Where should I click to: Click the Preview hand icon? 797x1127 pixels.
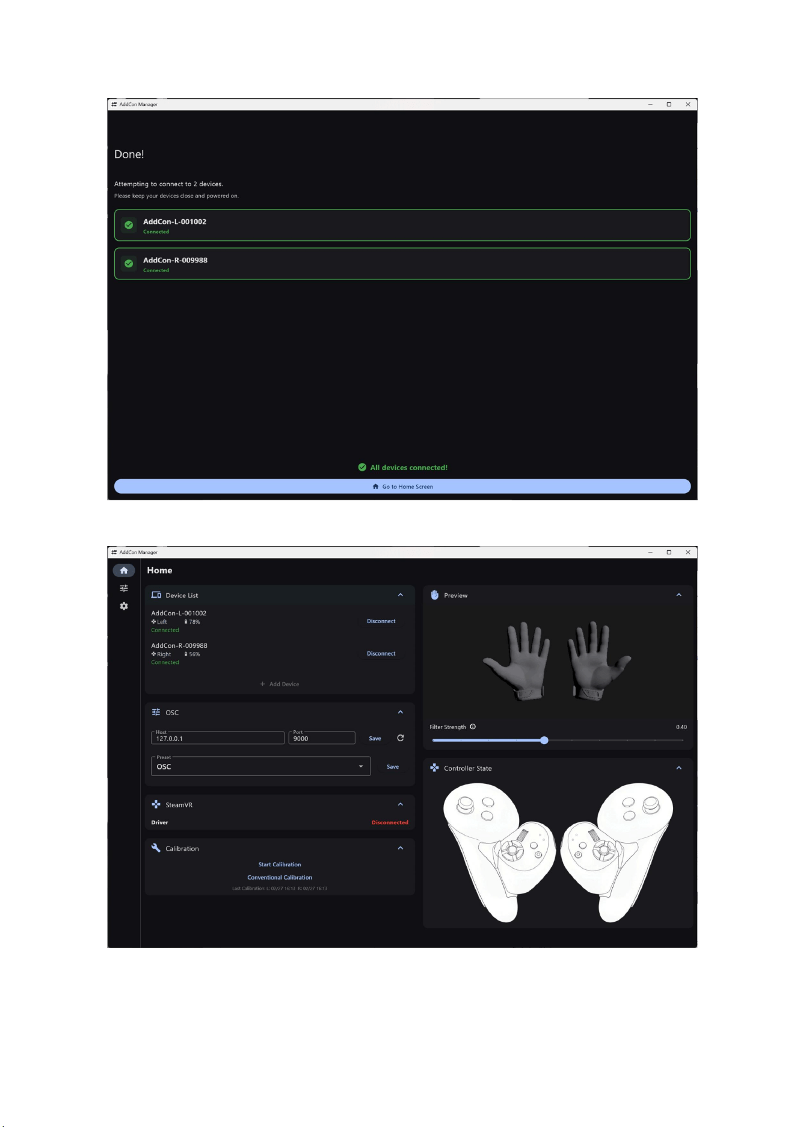tap(435, 595)
